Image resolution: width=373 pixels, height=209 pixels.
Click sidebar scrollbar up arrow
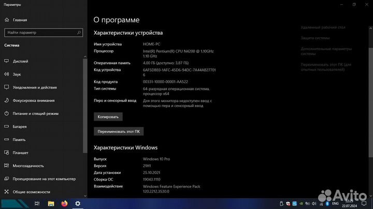[x=85, y=57]
